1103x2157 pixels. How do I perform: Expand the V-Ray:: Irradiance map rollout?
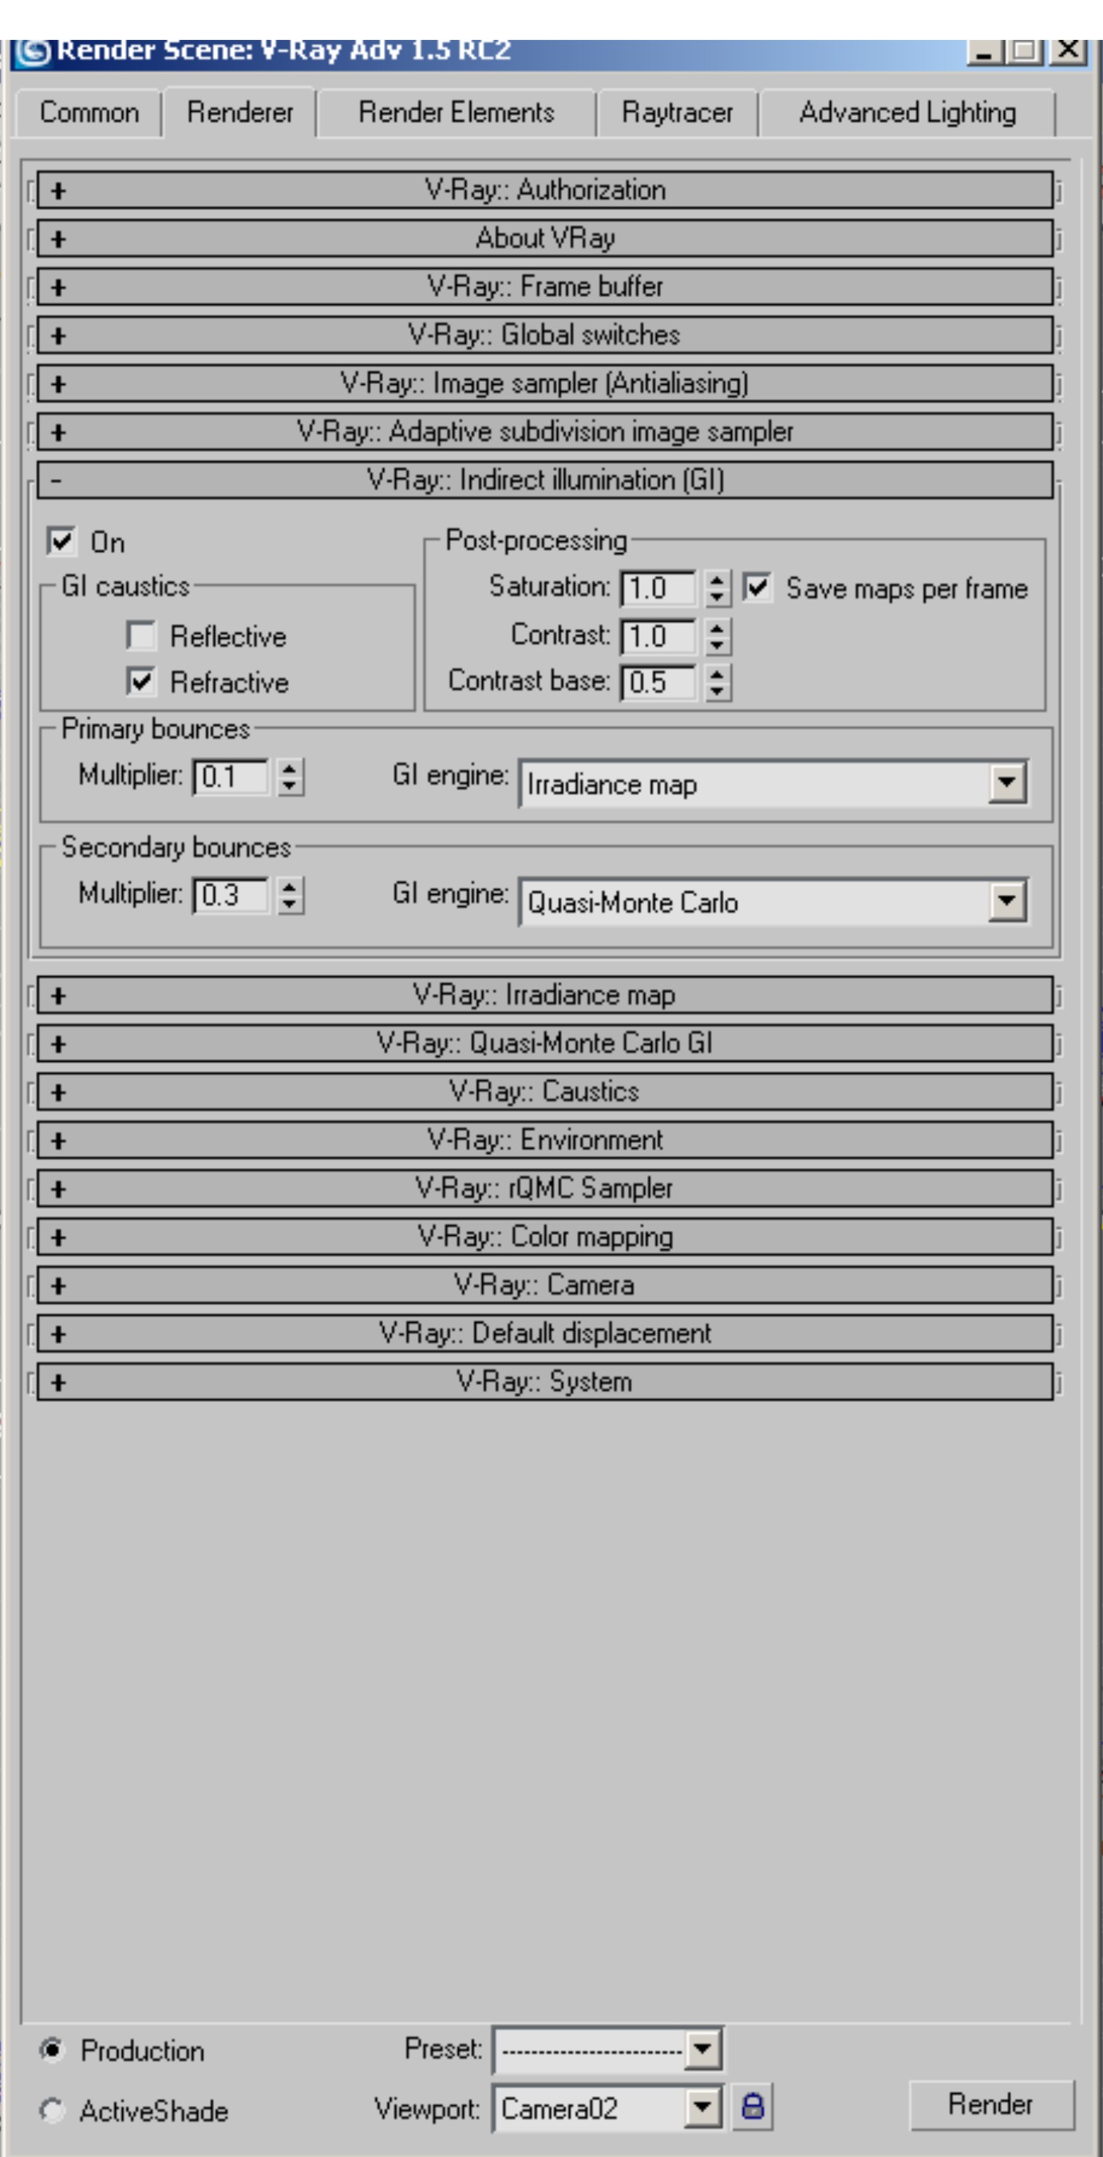coord(545,995)
